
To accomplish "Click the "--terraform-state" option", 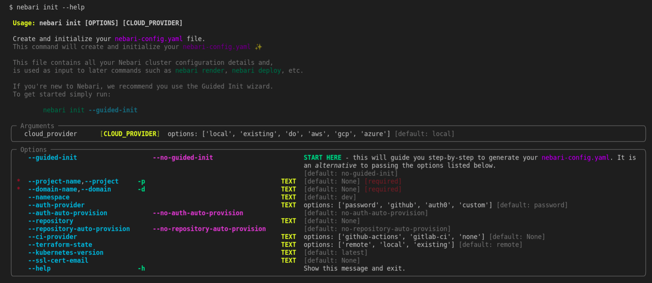I will (60, 245).
